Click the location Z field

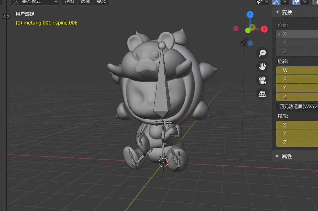(x=297, y=51)
